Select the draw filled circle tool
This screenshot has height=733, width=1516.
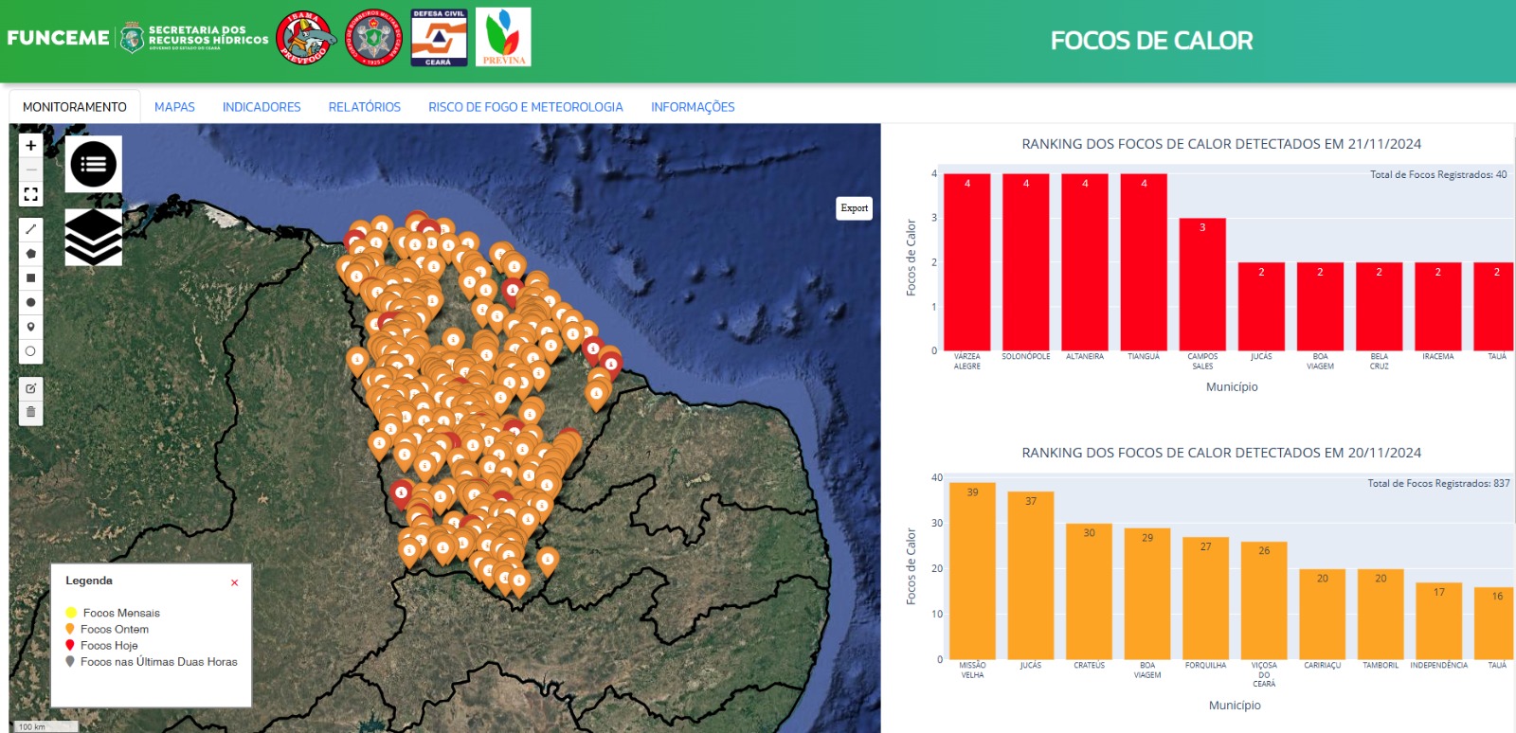click(31, 303)
